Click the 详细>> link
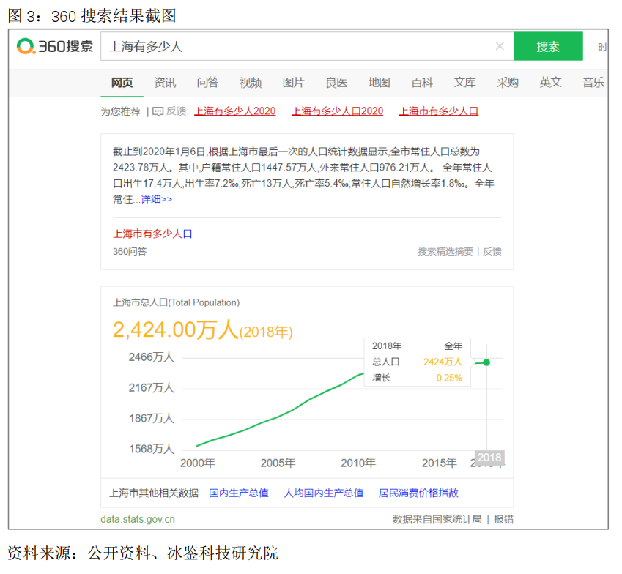Screen dimensions: 622x574 coord(156,199)
